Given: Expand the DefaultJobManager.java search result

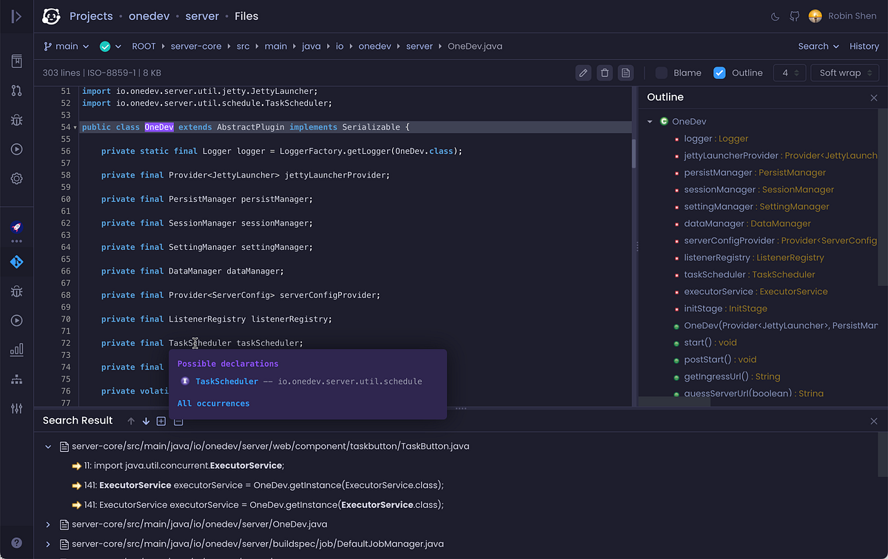Looking at the screenshot, I should pyautogui.click(x=47, y=543).
